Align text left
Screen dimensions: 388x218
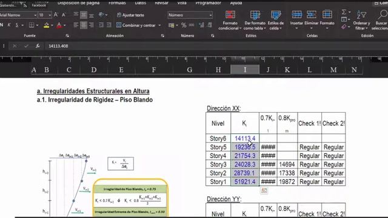[76, 25]
